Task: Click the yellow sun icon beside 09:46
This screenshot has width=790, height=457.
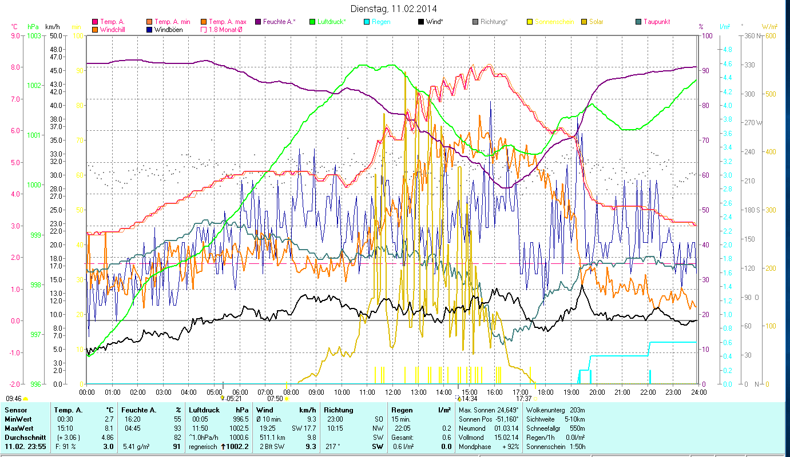Action: (x=26, y=399)
